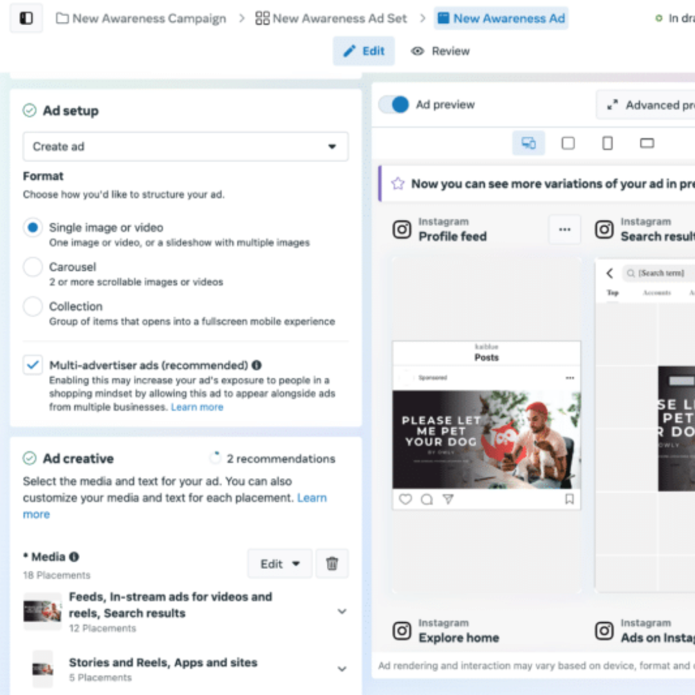Viewport: 695px width, 695px height.
Task: Select the Carousel format option
Action: 33,267
